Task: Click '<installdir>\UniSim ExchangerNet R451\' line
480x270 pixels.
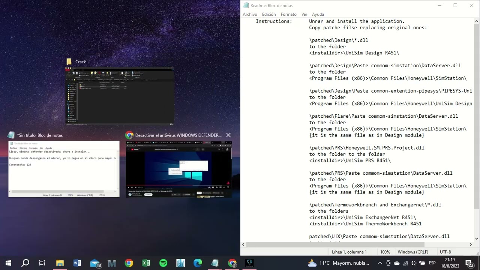Action: (363, 217)
